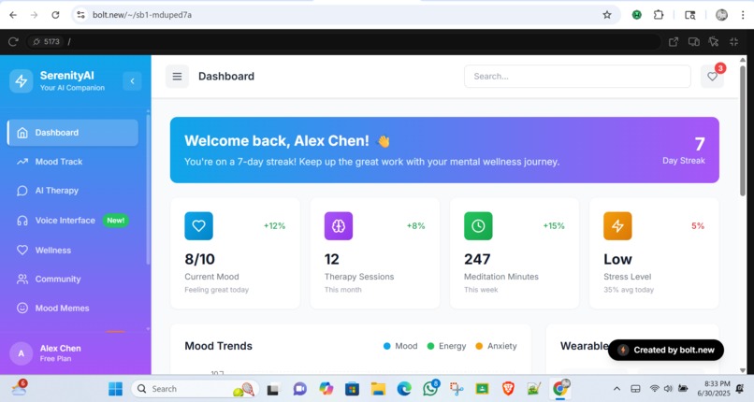The height and width of the screenshot is (402, 754).
Task: Open the Windows Start menu
Action: point(115,389)
